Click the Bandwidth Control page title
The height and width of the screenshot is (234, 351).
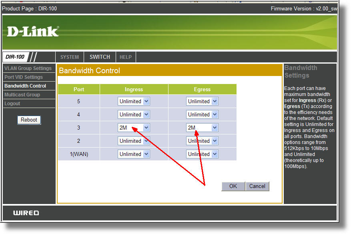pyautogui.click(x=90, y=71)
